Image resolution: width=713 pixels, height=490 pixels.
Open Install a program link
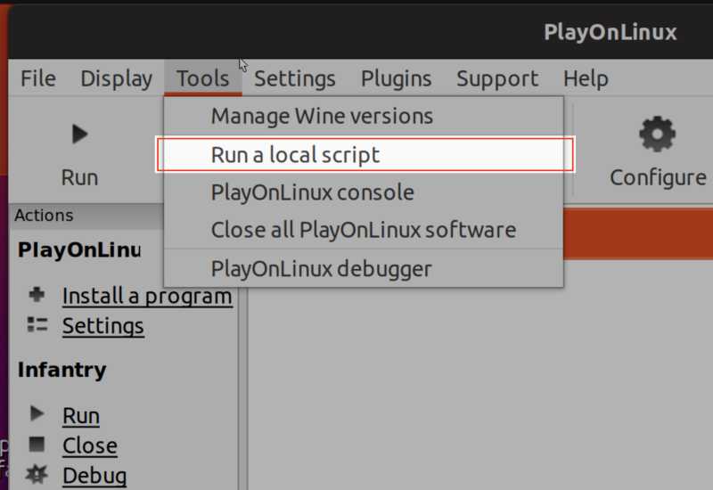[x=147, y=297]
